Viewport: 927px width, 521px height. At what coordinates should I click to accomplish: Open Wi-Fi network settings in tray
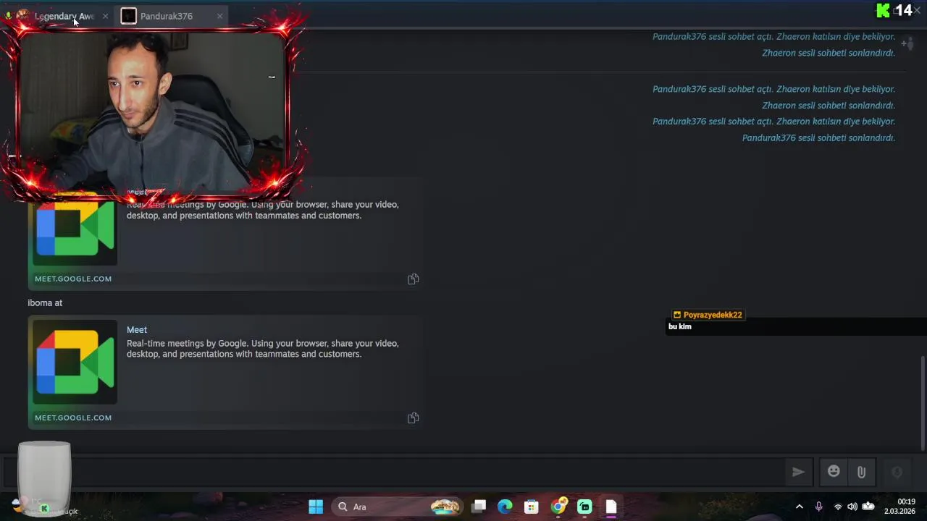click(x=838, y=507)
